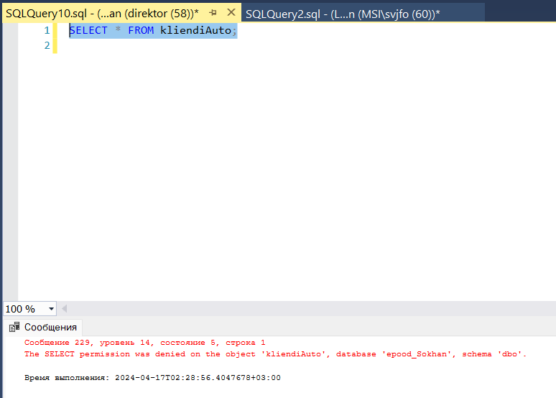The width and height of the screenshot is (556, 398).
Task: Click the 'SELECT permission was denied' error message
Action: tap(275, 354)
